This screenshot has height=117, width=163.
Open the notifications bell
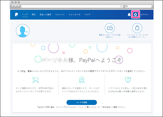(x=129, y=15)
